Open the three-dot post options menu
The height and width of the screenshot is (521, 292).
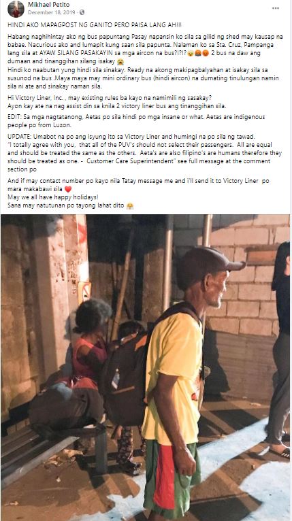(276, 8)
